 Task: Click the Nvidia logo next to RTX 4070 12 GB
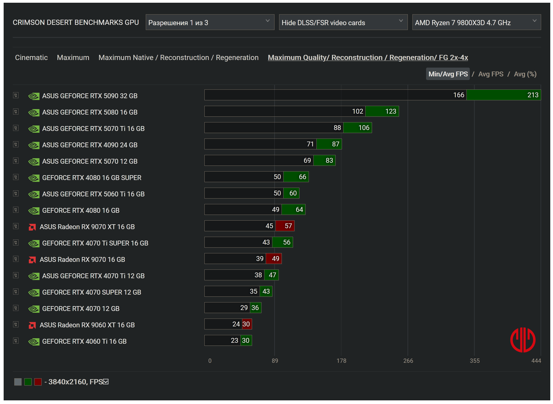34,309
